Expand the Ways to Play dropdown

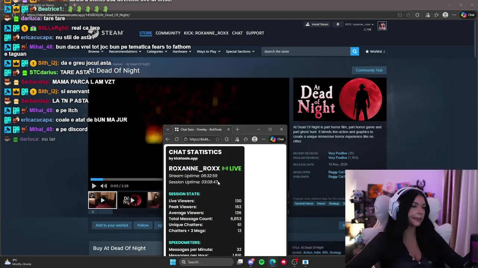point(208,51)
